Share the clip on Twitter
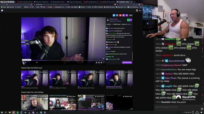Viewport: 204px width, 114px height. coord(114,15)
